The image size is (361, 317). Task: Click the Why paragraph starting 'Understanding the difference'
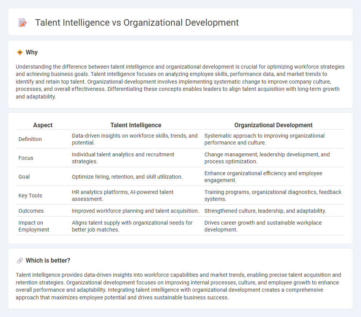click(x=180, y=82)
